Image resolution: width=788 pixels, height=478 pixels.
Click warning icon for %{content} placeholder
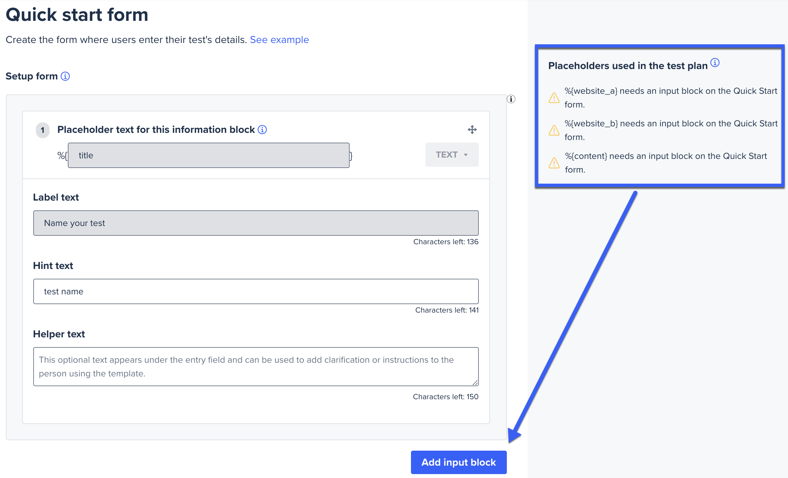pyautogui.click(x=554, y=163)
